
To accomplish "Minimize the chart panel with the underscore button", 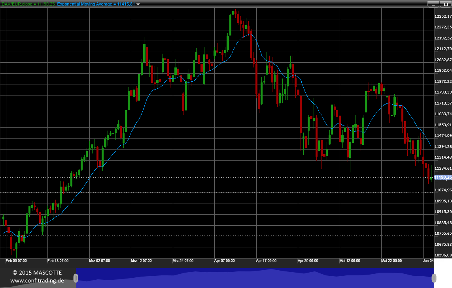I will (x=433, y=4).
